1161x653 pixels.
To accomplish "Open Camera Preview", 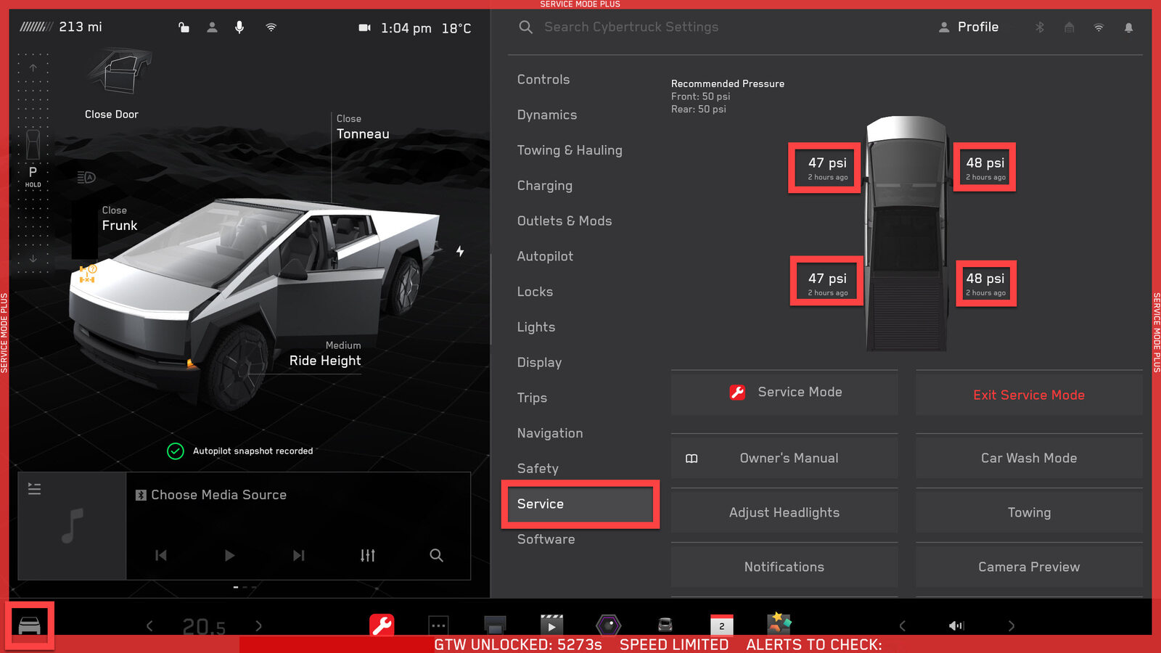I will pos(1029,567).
